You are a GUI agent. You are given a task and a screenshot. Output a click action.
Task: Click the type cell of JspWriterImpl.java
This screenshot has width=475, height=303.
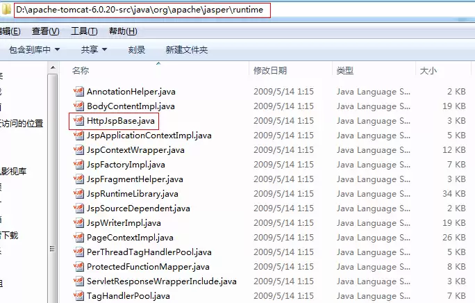373,223
